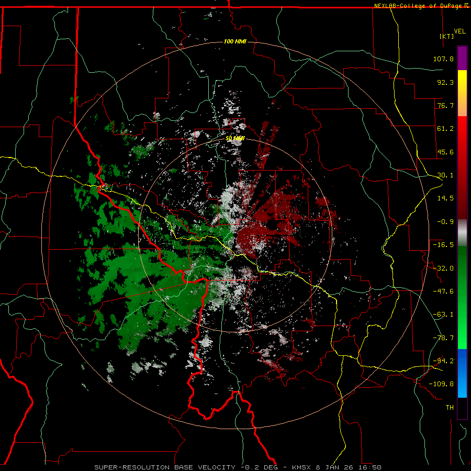Image resolution: width=471 pixels, height=471 pixels.
Task: Click the 107.8 legend value
Action: 443,59
